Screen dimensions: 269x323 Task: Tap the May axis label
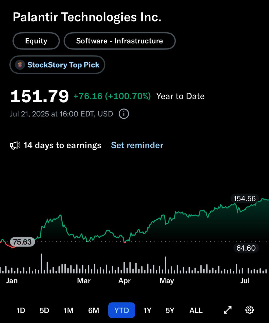[167, 281]
